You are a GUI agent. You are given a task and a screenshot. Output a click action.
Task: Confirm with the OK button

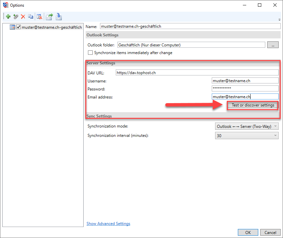pyautogui.click(x=248, y=232)
